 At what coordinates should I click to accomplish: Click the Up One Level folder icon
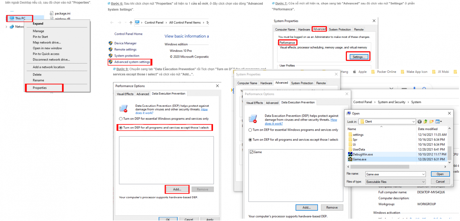tap(425, 122)
